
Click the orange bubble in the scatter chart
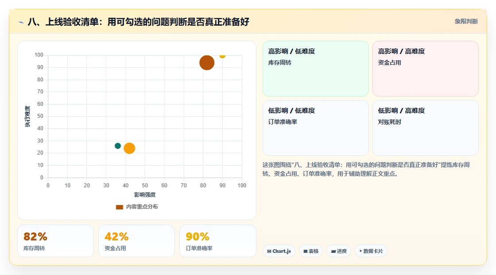click(129, 148)
